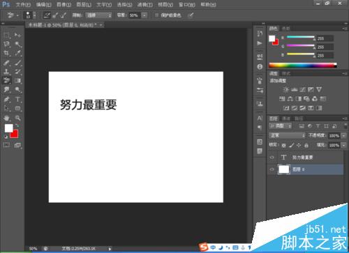Image resolution: width=349 pixels, height=253 pixels.
Task: Open the tolerance 50% slider arrow
Action: click(x=144, y=15)
